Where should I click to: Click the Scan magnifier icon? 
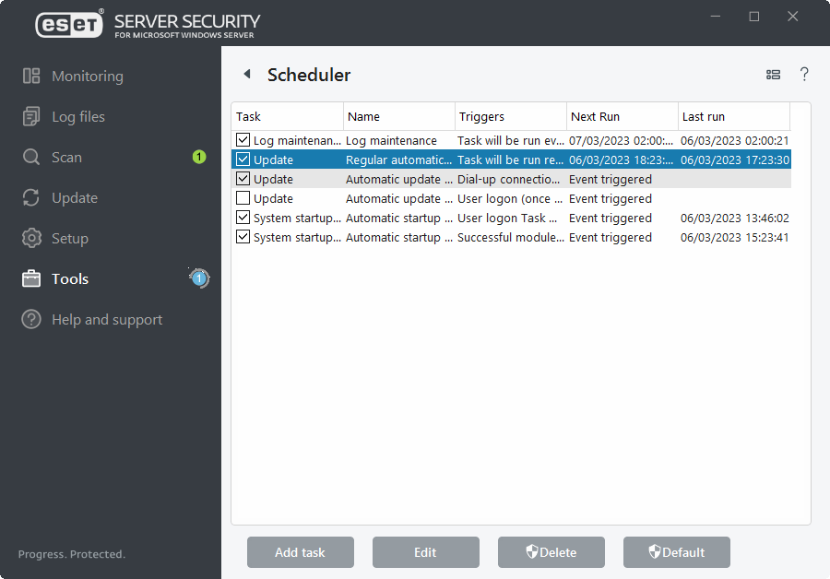(x=31, y=158)
